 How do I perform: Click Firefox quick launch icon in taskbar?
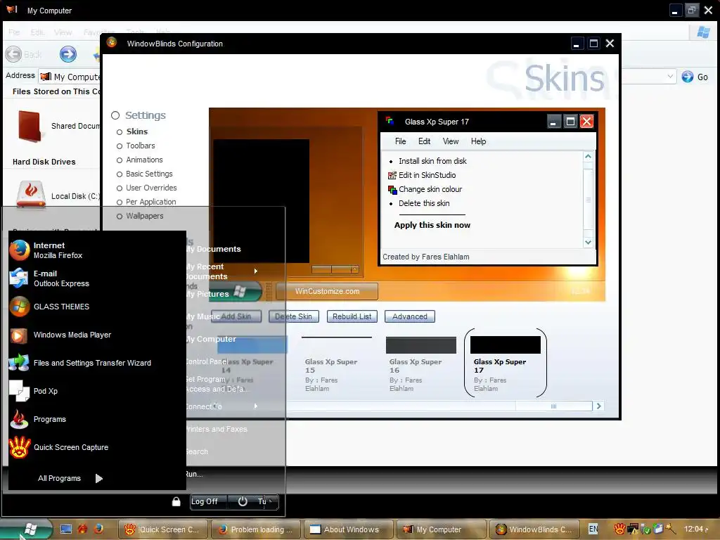coord(98,529)
